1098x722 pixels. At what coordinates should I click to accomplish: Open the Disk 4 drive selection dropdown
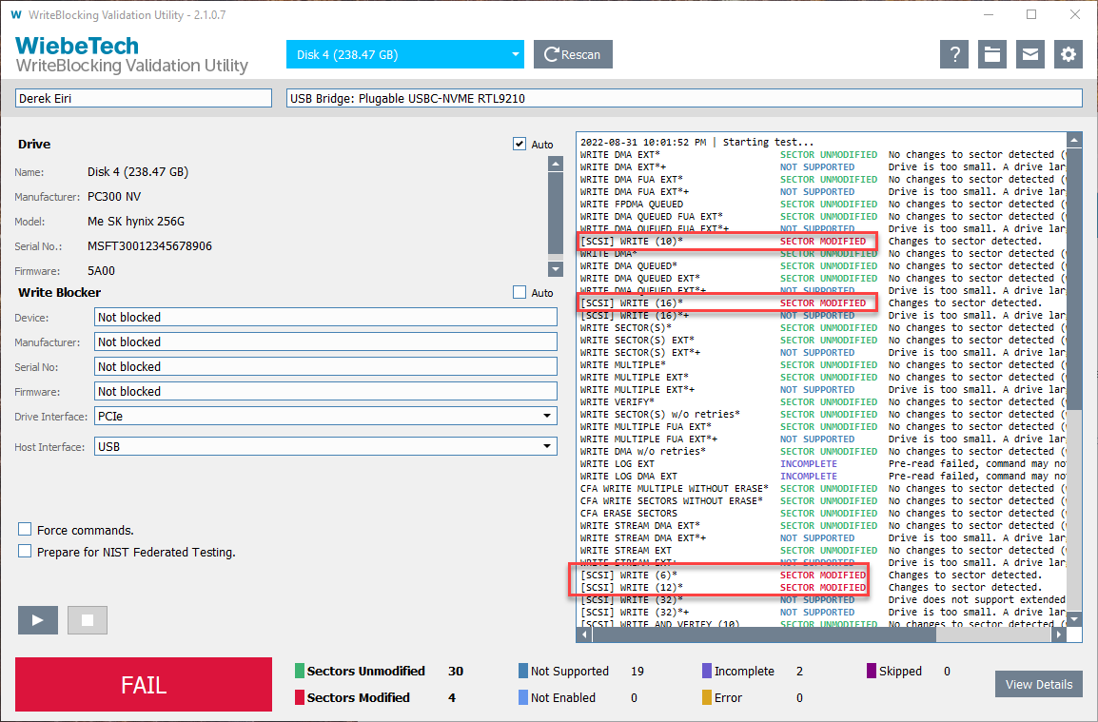(x=404, y=54)
